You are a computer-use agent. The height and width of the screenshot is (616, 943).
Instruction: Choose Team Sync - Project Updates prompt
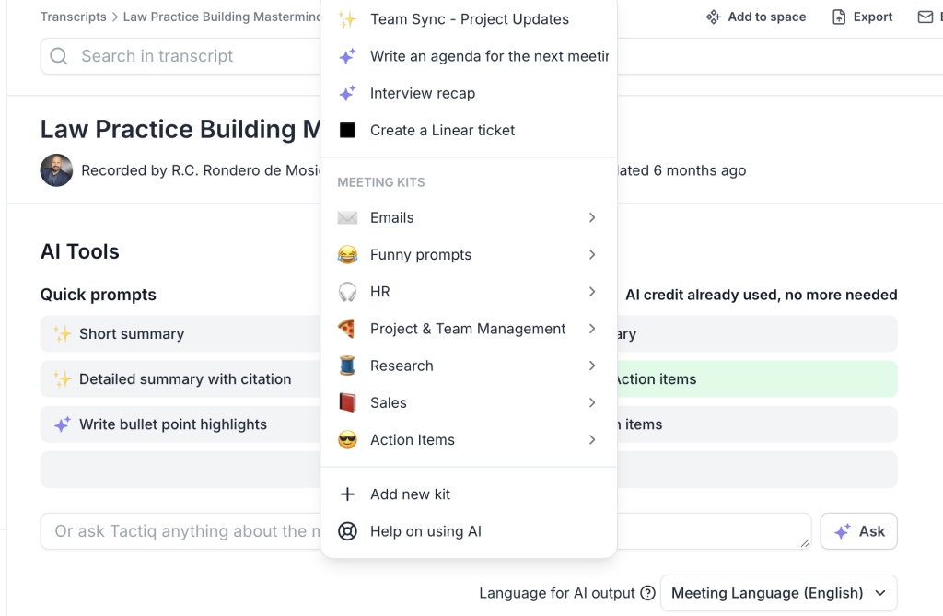pyautogui.click(x=469, y=19)
